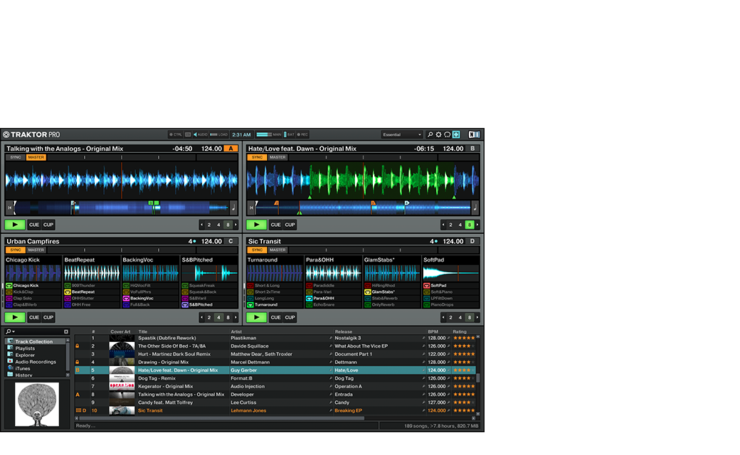Increase loop size arrow on Deck D

(x=477, y=317)
